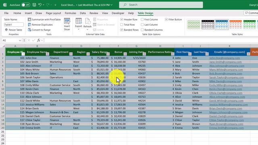Switch to the Insert tab

pyautogui.click(x=28, y=13)
